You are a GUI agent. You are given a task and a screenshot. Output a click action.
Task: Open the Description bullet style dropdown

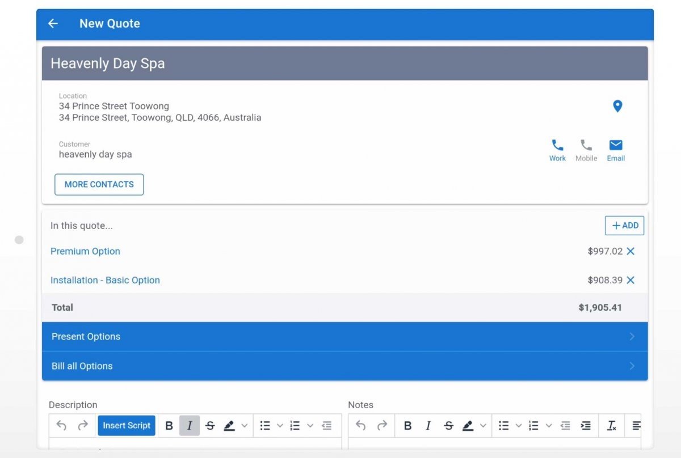pyautogui.click(x=280, y=426)
